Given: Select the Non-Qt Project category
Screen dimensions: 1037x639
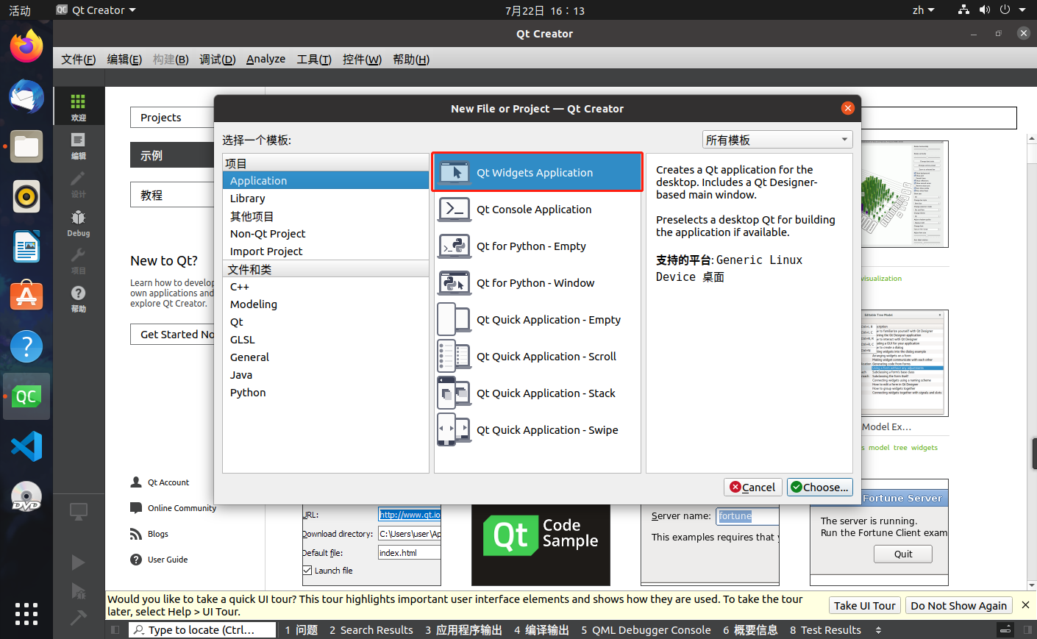Looking at the screenshot, I should click(326, 234).
